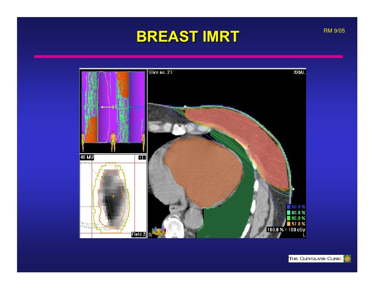Viewport: 374px width, 289px height.
Task: Click the minus zoom button in fluence panel
Action: coord(143,158)
